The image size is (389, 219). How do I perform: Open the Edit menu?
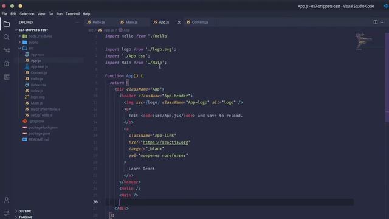tap(13, 14)
